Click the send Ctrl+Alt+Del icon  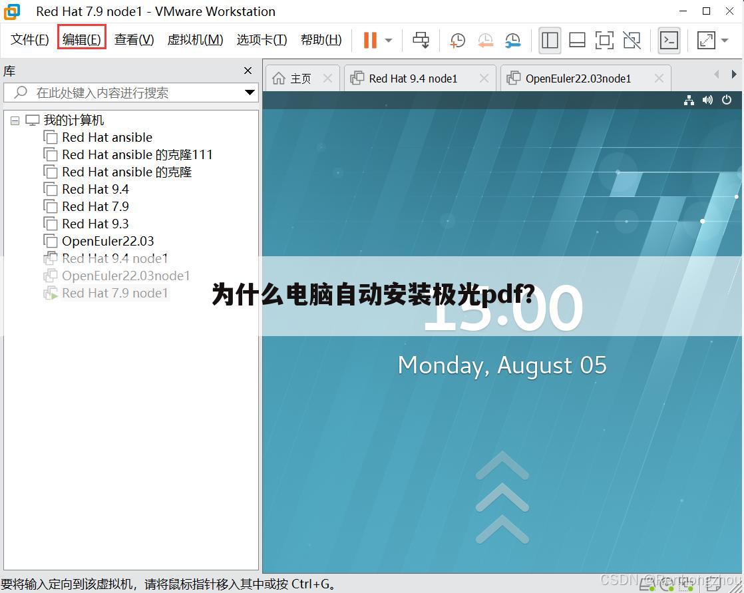tap(421, 40)
